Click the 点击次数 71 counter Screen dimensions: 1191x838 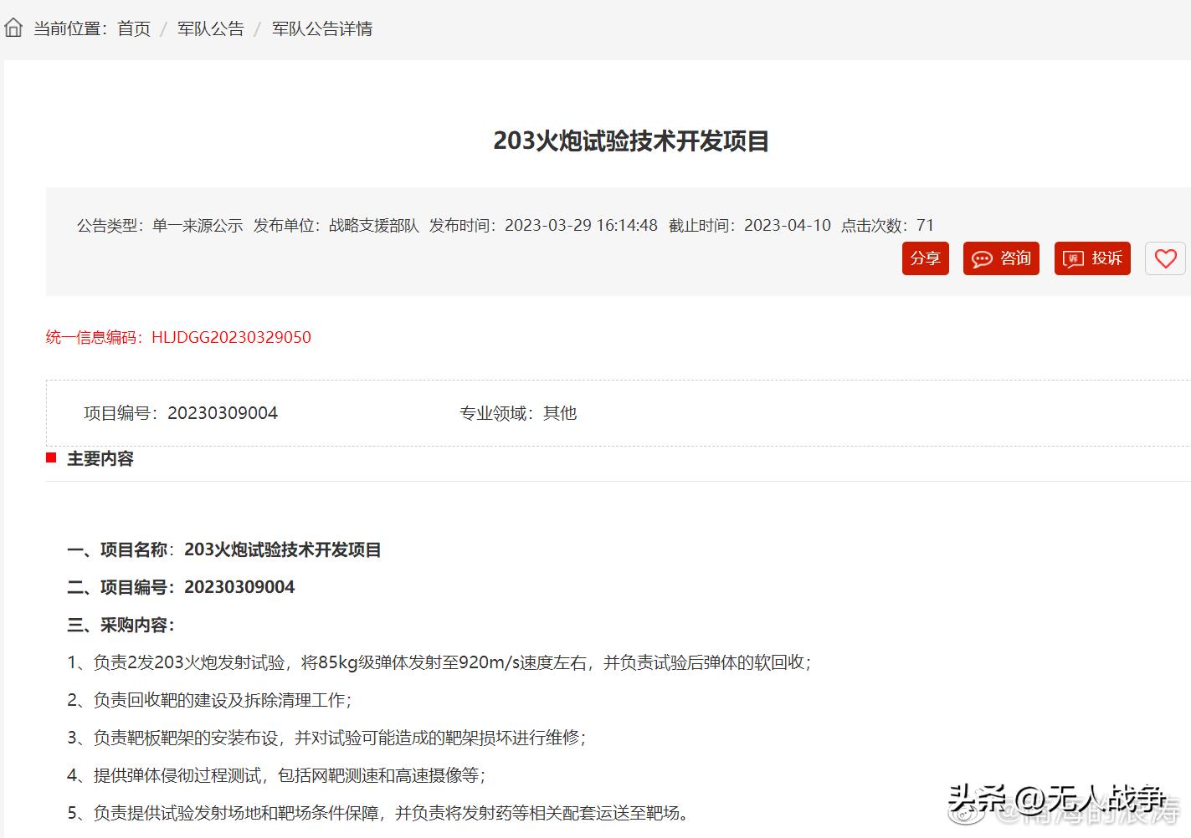click(x=887, y=225)
